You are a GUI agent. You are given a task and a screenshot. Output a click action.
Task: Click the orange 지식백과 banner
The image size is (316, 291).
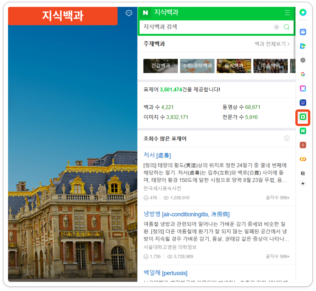[63, 16]
